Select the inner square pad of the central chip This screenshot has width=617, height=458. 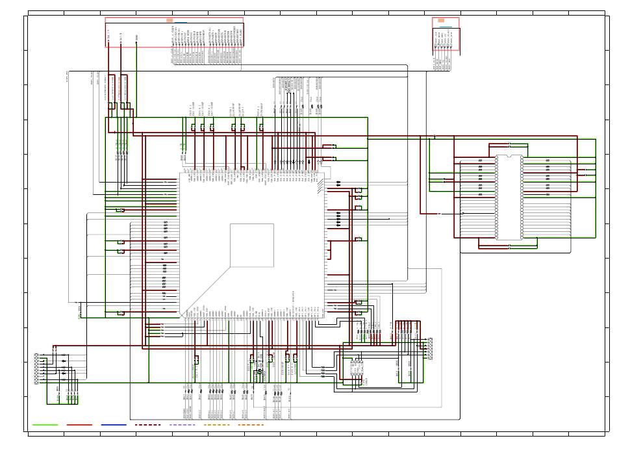[x=252, y=246]
